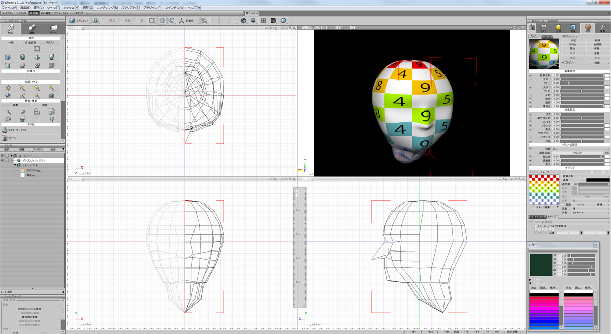611x334 pixels.
Task: Hide the ルートパート via its eye icon
Action: pos(3,155)
